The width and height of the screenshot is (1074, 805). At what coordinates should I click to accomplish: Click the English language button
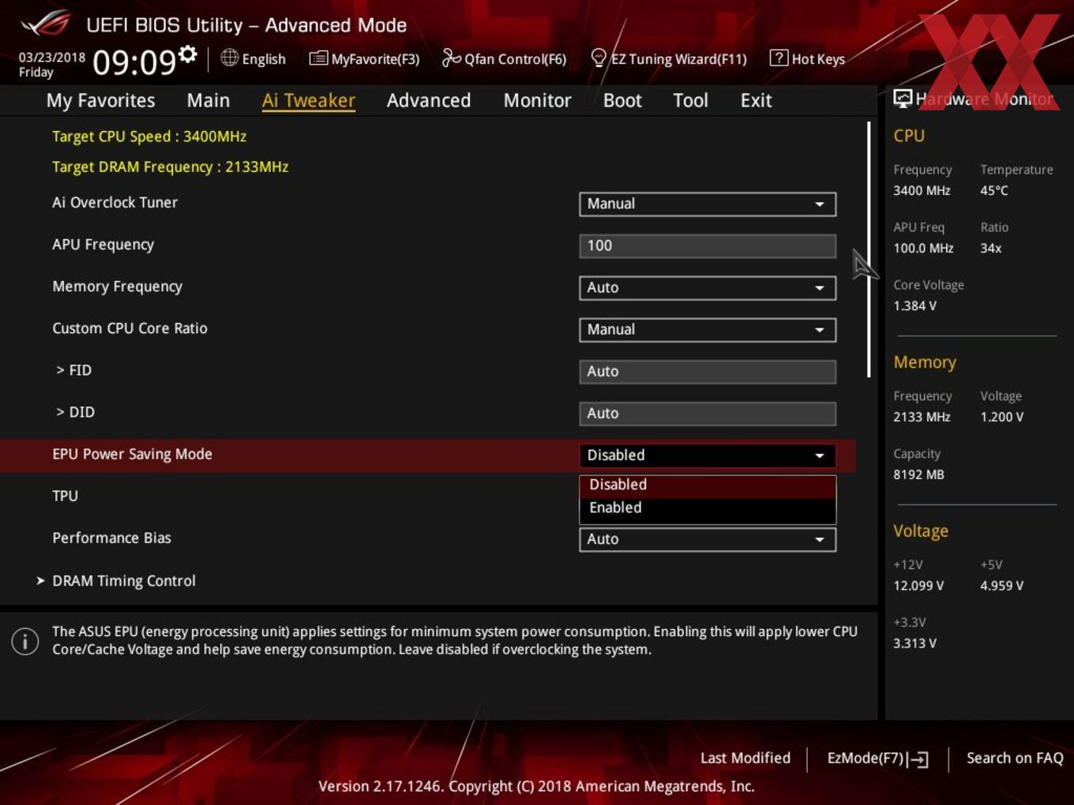[x=253, y=58]
